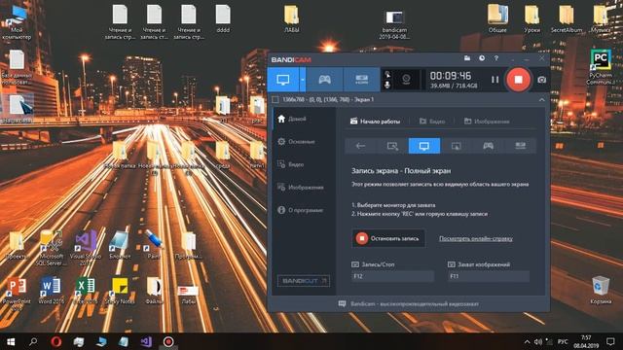Click the Остановить запись button
This screenshot has width=623, height=350.
tap(388, 238)
